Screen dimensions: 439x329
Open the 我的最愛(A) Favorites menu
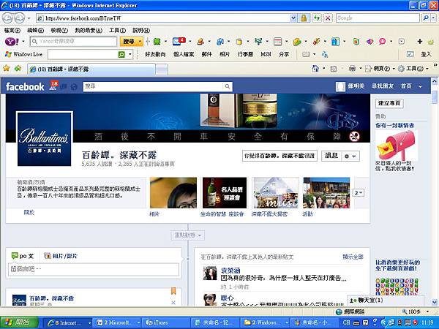tap(89, 30)
